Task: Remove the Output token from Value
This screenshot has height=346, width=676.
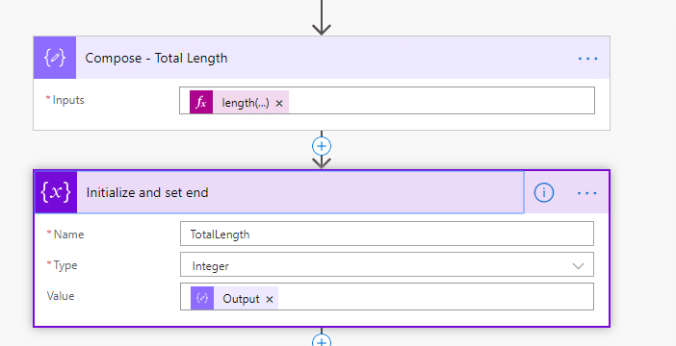Action: point(270,300)
